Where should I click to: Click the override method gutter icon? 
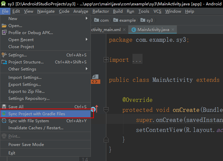(95, 109)
